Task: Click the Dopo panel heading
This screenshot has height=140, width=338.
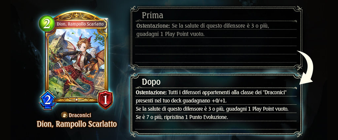Action: pos(151,82)
